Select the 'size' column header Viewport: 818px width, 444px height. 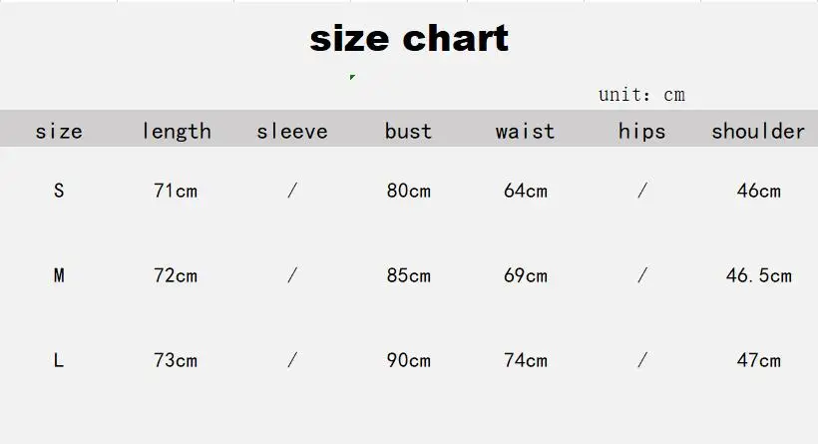(x=59, y=131)
